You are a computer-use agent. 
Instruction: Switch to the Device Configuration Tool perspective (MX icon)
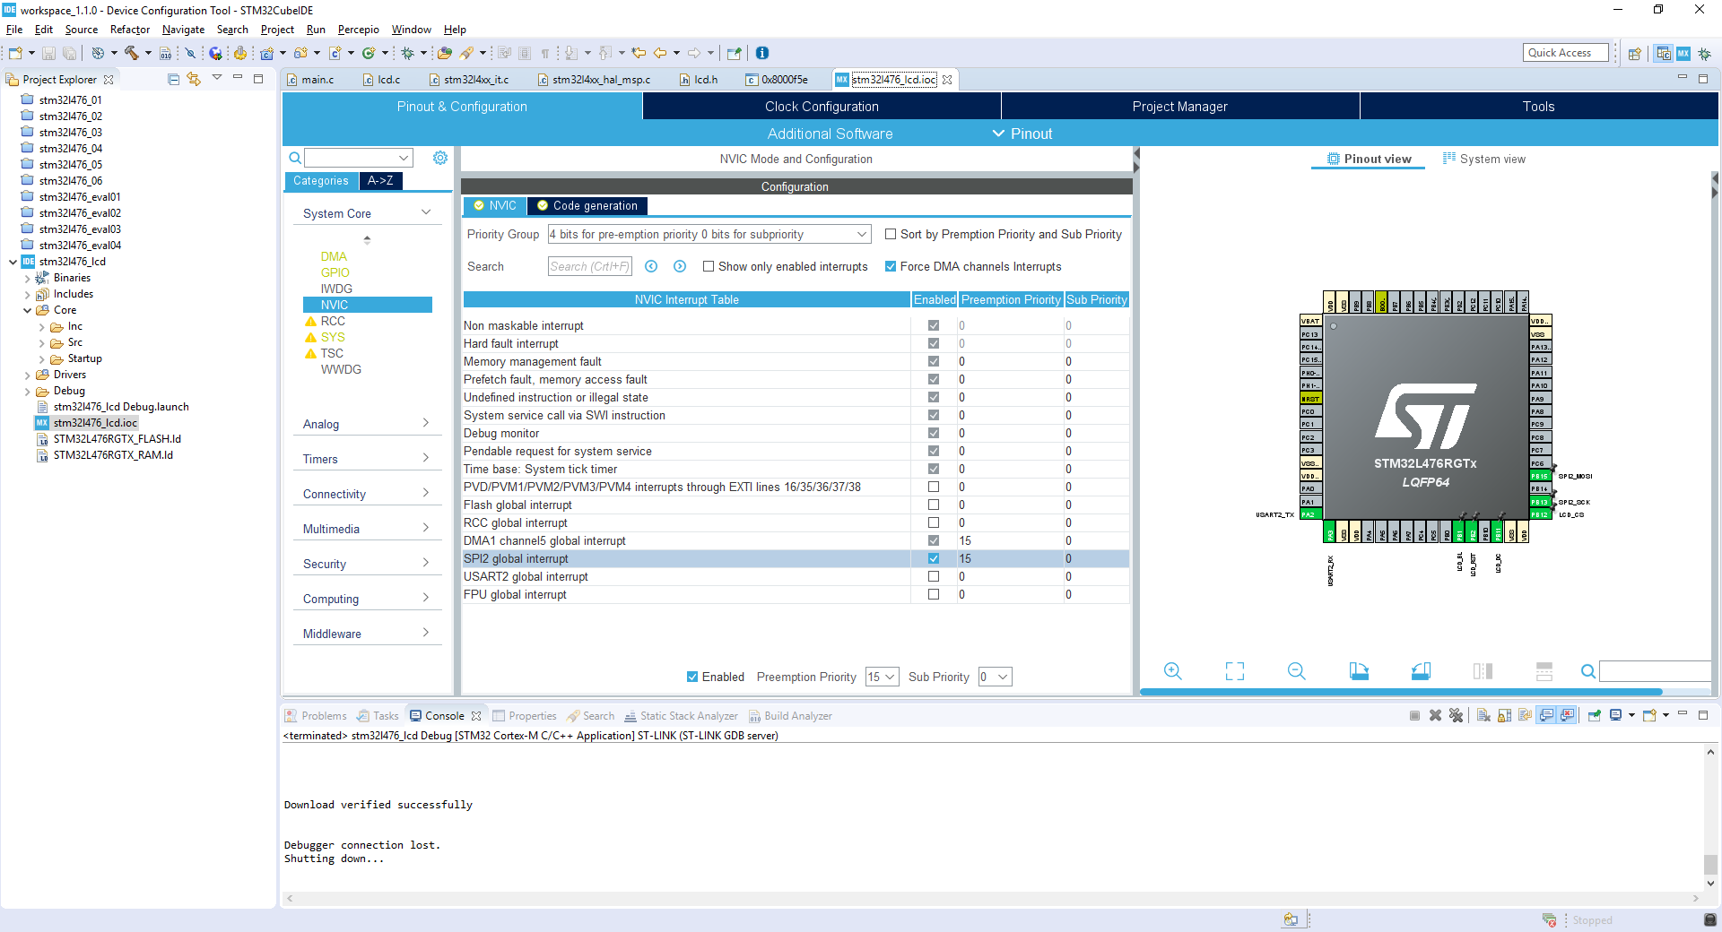click(1683, 54)
